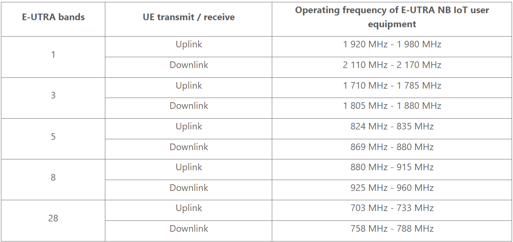
Task: Click the operating frequency column header
Action: (x=392, y=17)
